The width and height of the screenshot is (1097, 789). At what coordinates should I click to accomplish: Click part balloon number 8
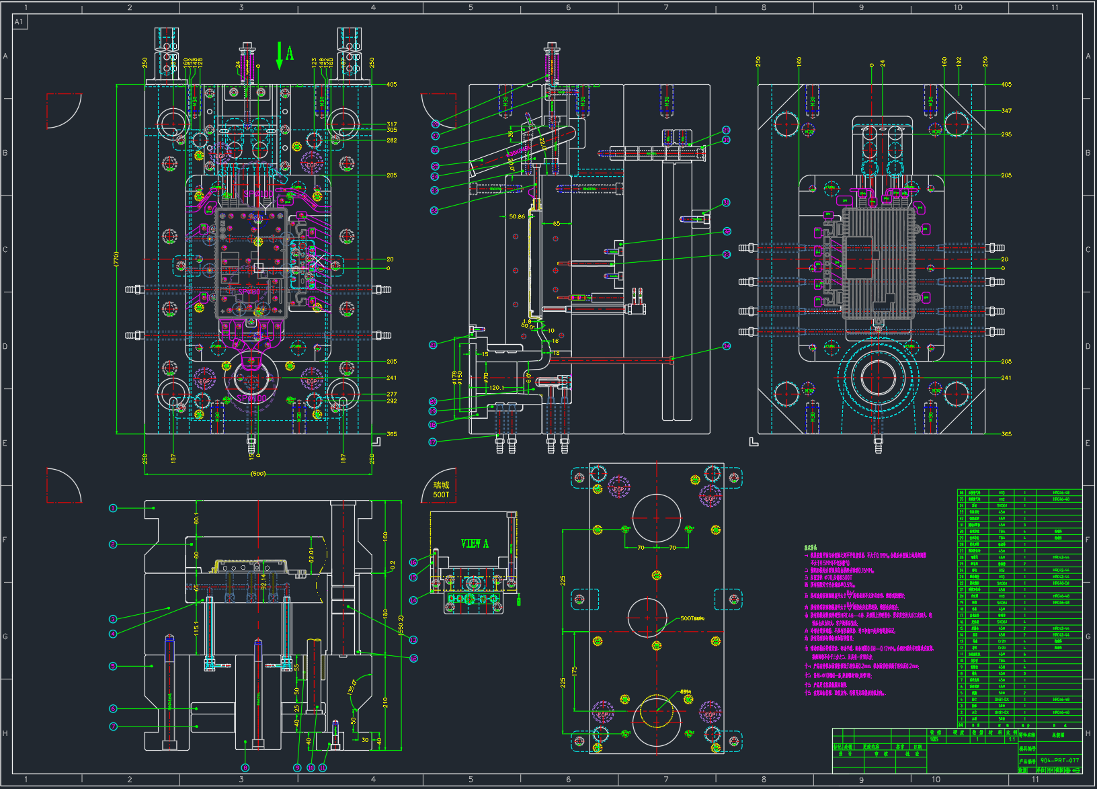click(x=245, y=767)
